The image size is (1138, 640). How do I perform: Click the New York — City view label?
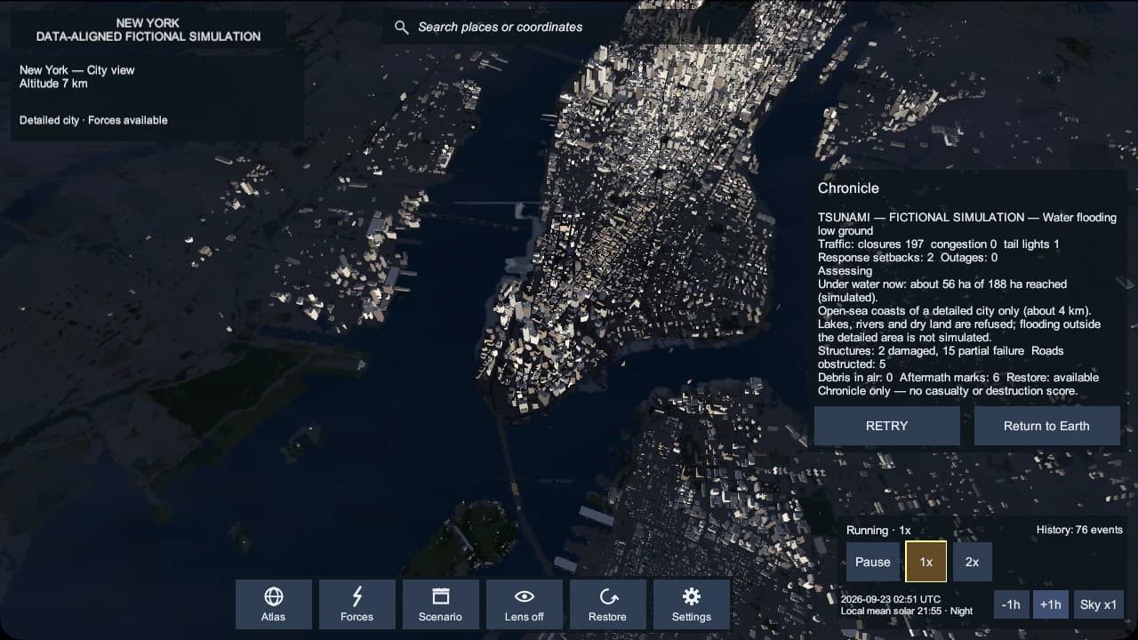(x=77, y=70)
